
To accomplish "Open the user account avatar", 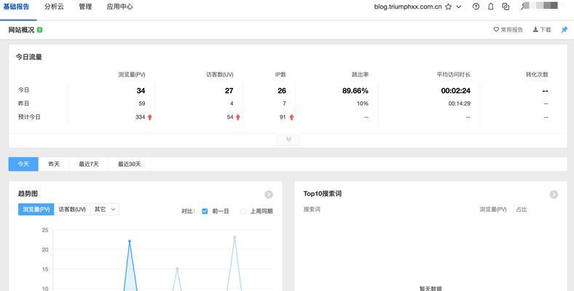I will point(525,7).
